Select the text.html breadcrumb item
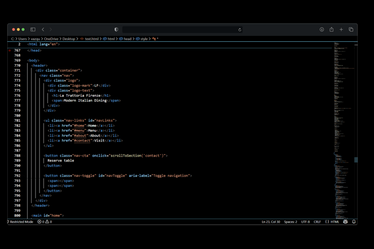Screen dimensions: 374x249 click(92, 39)
